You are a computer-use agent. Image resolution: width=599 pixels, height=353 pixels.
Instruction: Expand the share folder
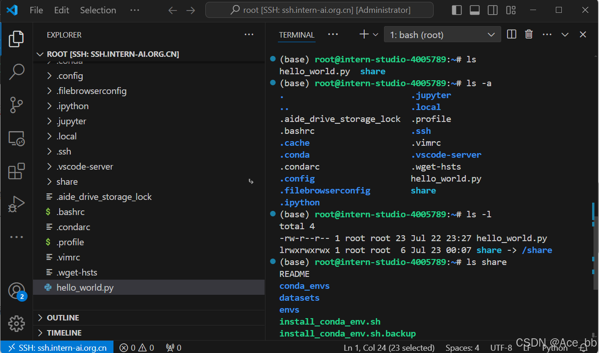pyautogui.click(x=149, y=182)
